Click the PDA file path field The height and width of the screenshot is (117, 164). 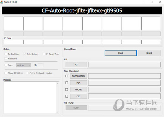click(x=124, y=83)
